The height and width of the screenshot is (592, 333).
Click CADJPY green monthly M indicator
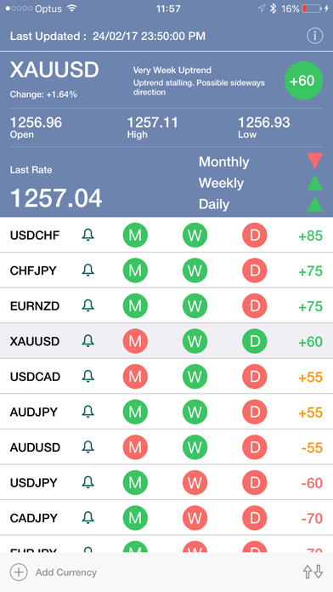coord(135,518)
